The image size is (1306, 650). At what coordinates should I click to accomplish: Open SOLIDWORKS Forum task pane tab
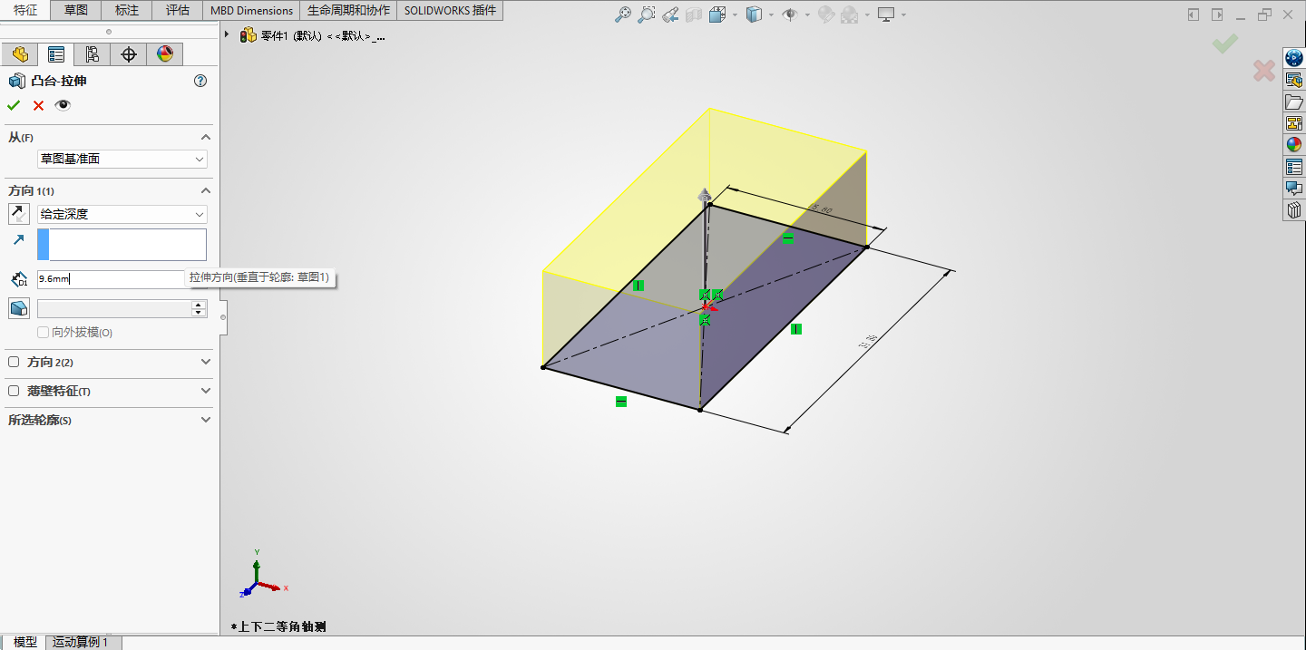pos(1294,189)
